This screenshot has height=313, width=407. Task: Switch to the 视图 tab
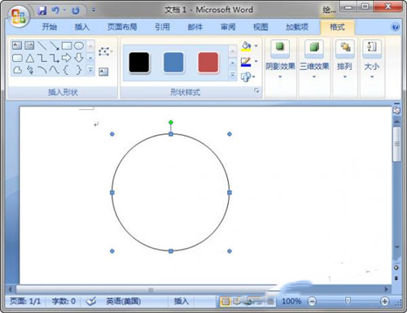[x=260, y=27]
